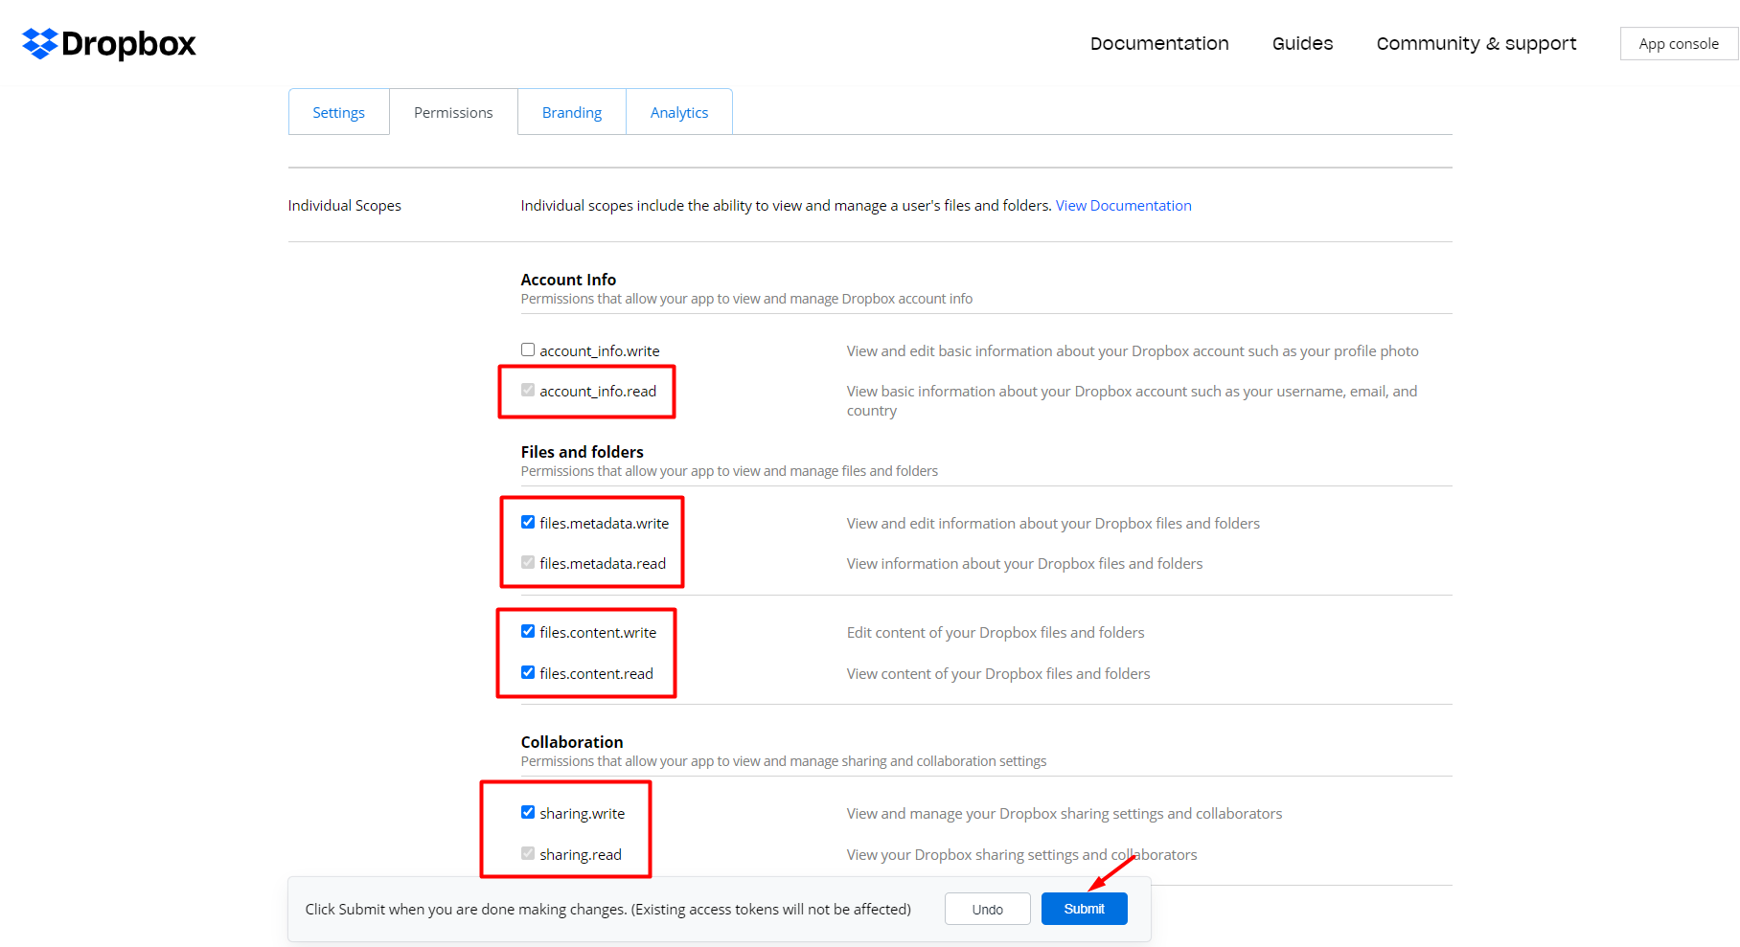Click the files.metadata.read checkbox
Viewport: 1740px width, 947px height.
(x=528, y=562)
